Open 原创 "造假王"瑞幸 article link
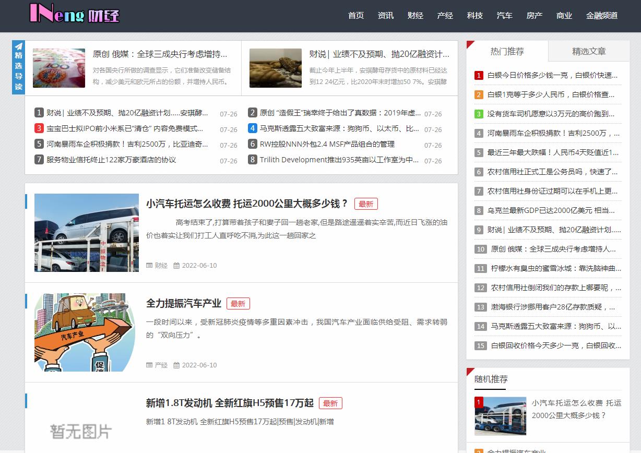Screen dimensions: 641x453 point(340,113)
